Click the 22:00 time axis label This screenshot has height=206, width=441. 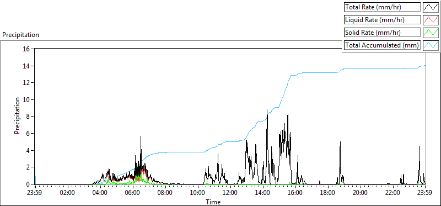coord(393,193)
